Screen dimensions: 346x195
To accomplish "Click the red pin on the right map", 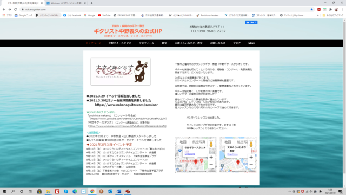I will [238, 162].
